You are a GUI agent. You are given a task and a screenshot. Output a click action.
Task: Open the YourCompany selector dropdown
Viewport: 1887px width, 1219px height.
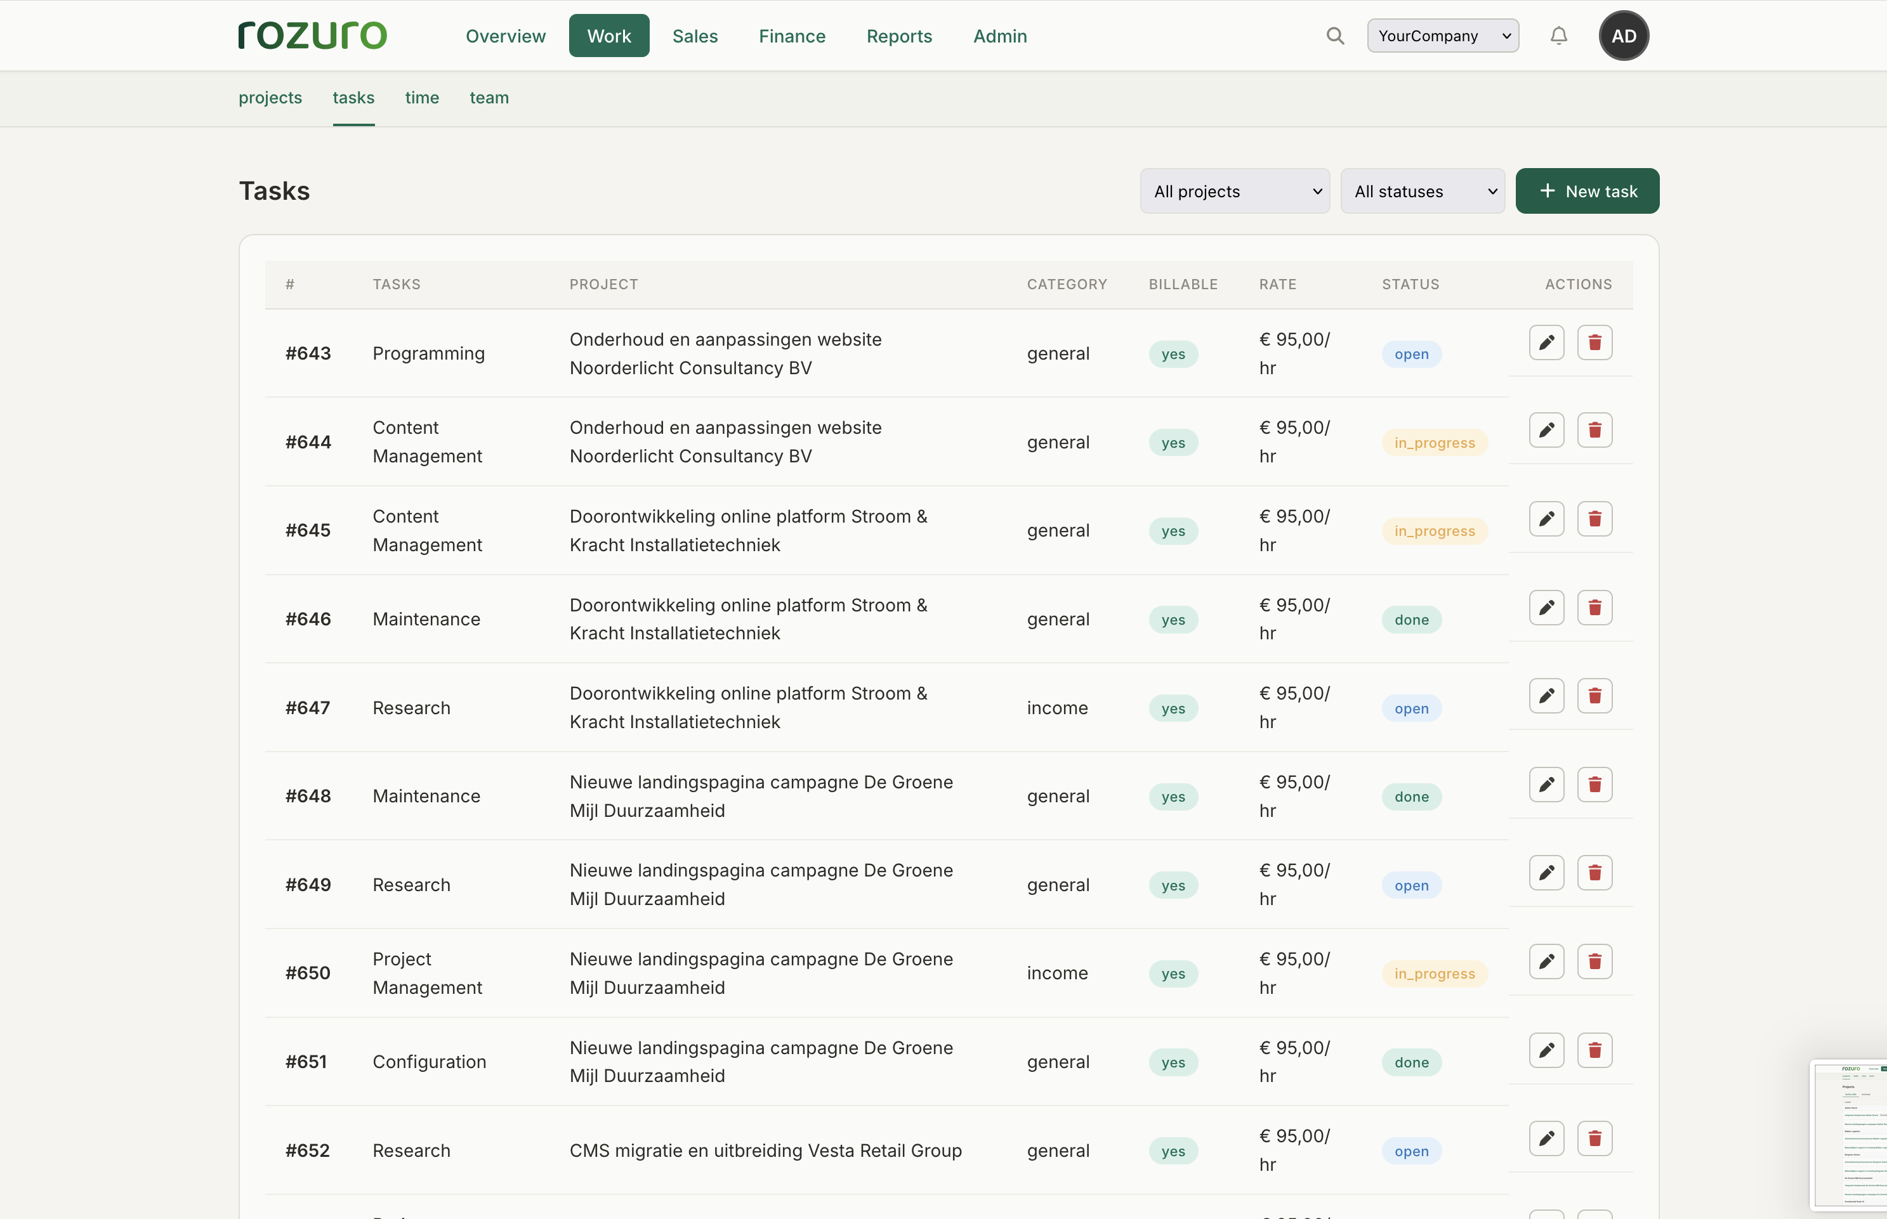1443,36
